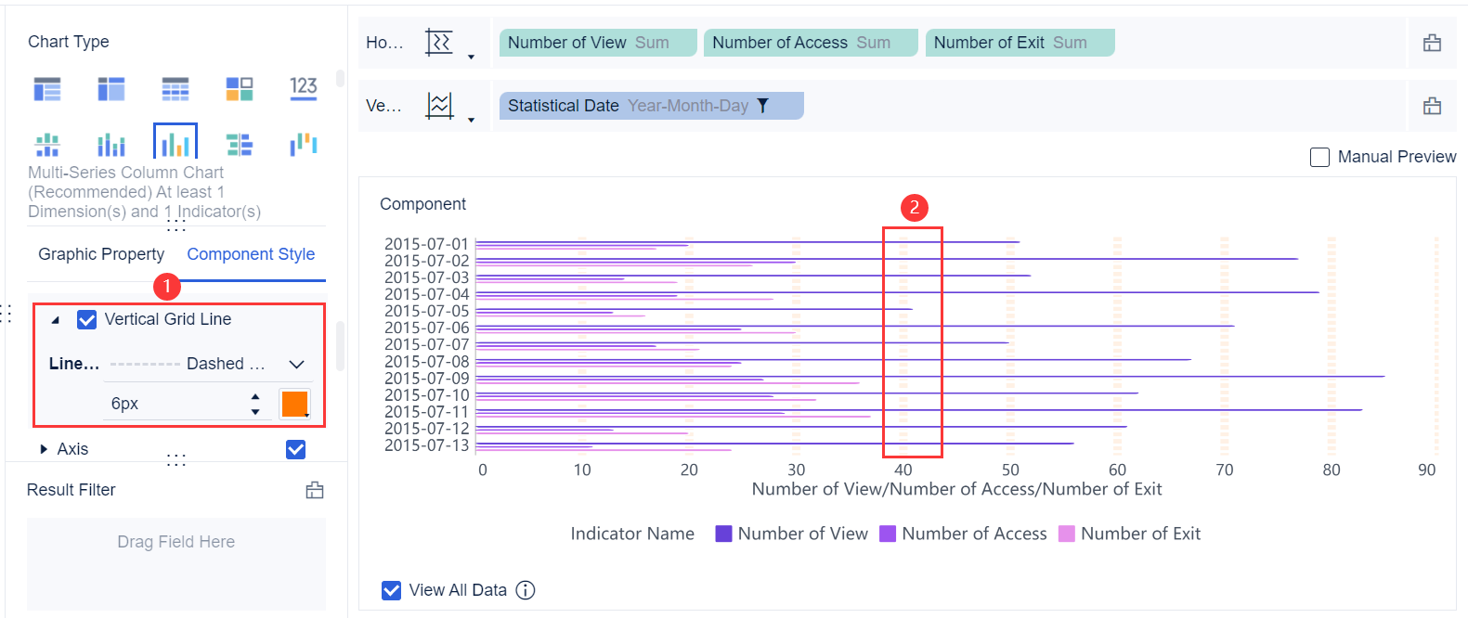Choose the bidirectional comparison bar chart icon
Viewport: 1468px width, 618px height.
240,144
